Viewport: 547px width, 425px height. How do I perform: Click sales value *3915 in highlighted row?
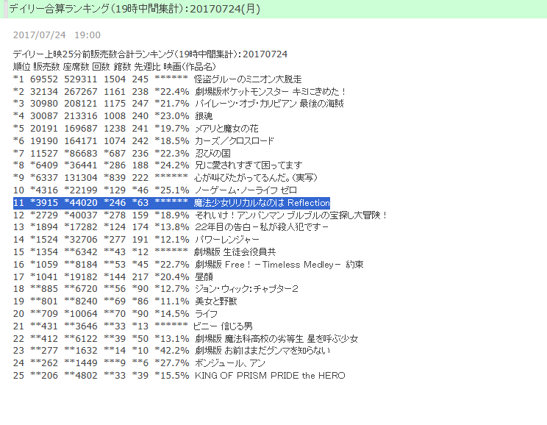44,203
